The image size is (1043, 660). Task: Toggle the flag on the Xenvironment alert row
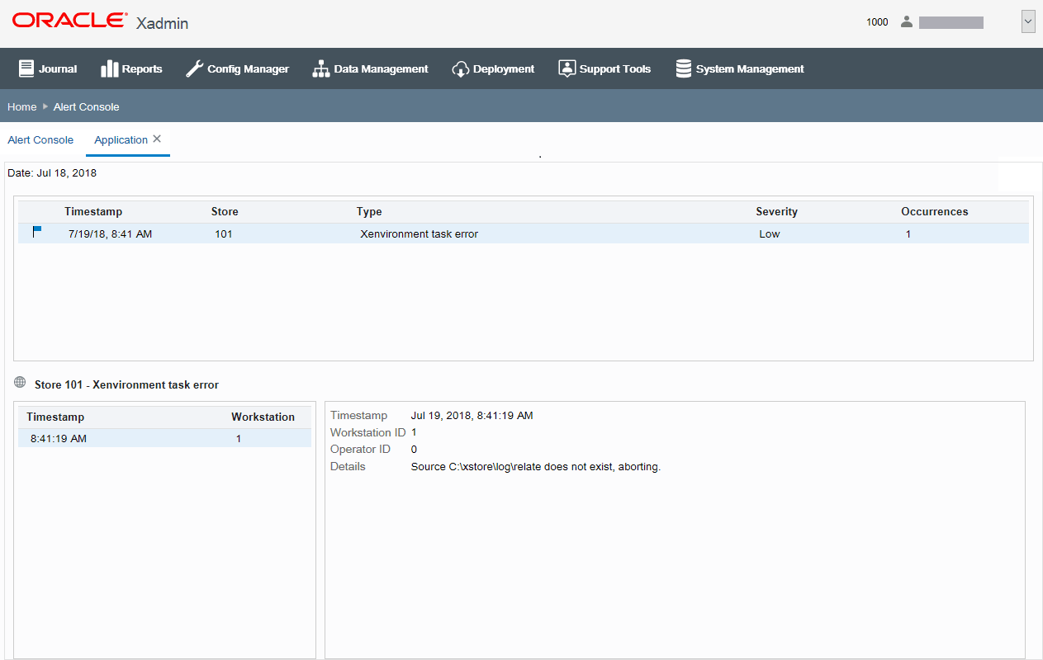tap(36, 232)
